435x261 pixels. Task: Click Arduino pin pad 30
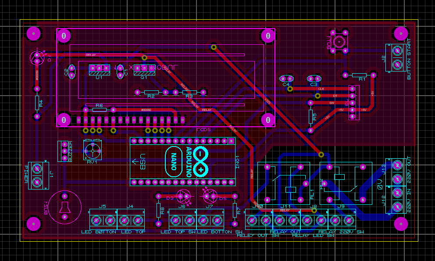[232, 182]
